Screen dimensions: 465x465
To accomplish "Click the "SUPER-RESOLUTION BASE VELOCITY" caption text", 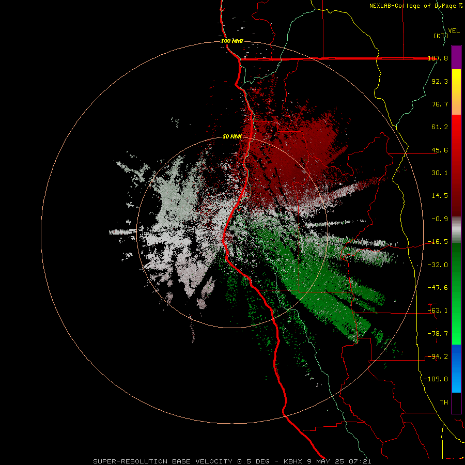I will pos(163,461).
